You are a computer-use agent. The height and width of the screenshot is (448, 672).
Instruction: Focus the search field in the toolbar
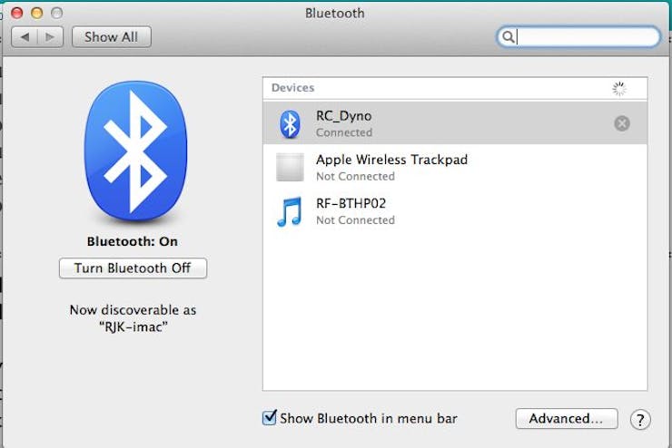click(x=578, y=37)
